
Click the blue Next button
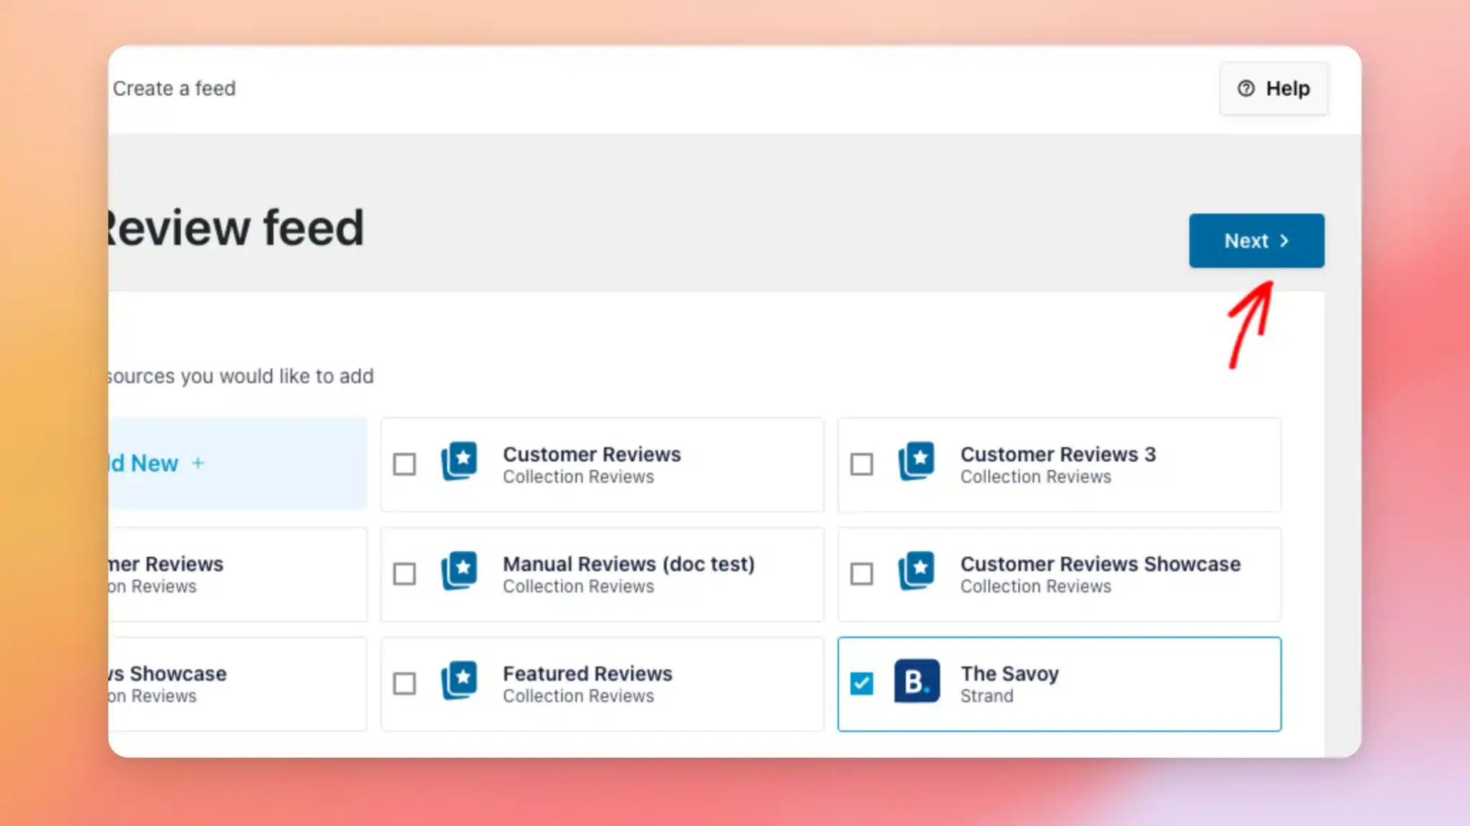click(1256, 240)
